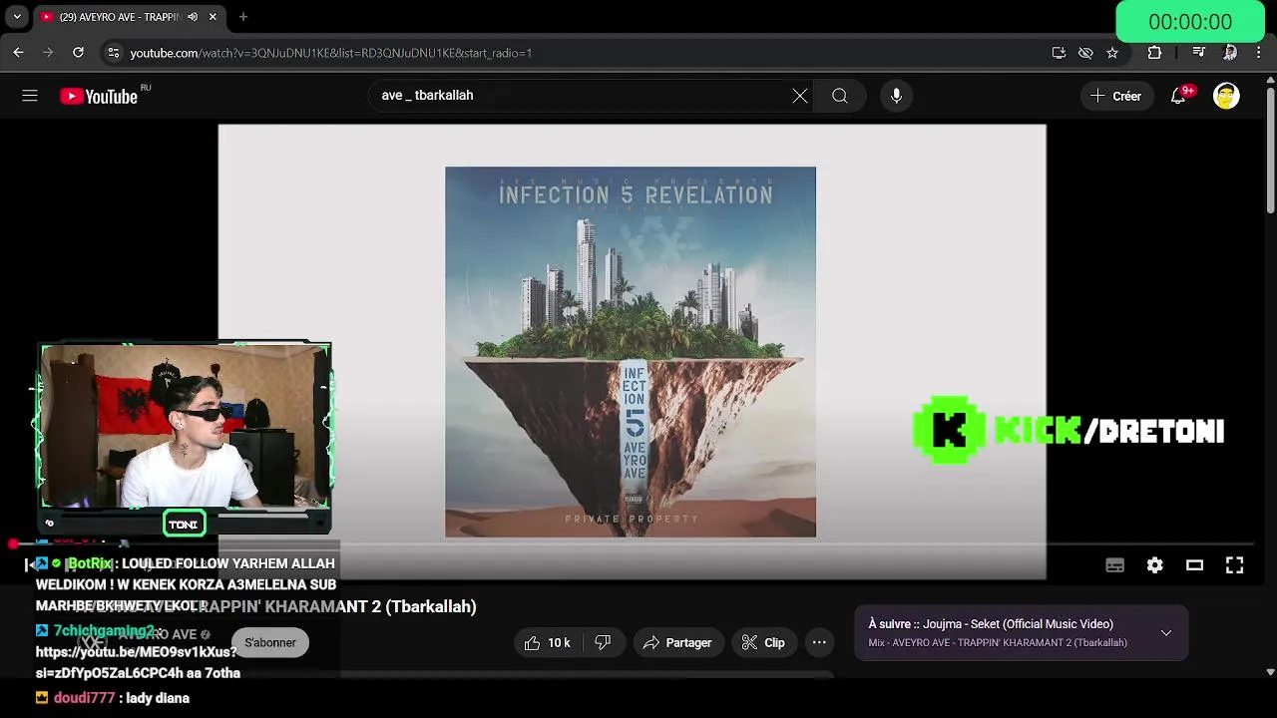Start voice search with the microphone icon

[x=896, y=96]
